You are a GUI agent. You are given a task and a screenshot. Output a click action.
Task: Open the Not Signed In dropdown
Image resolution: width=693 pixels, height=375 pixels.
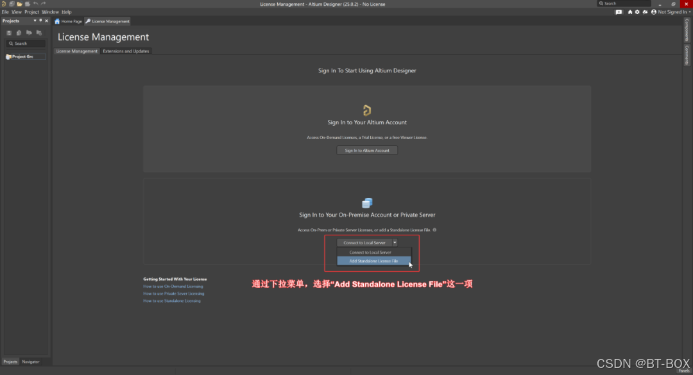[674, 12]
